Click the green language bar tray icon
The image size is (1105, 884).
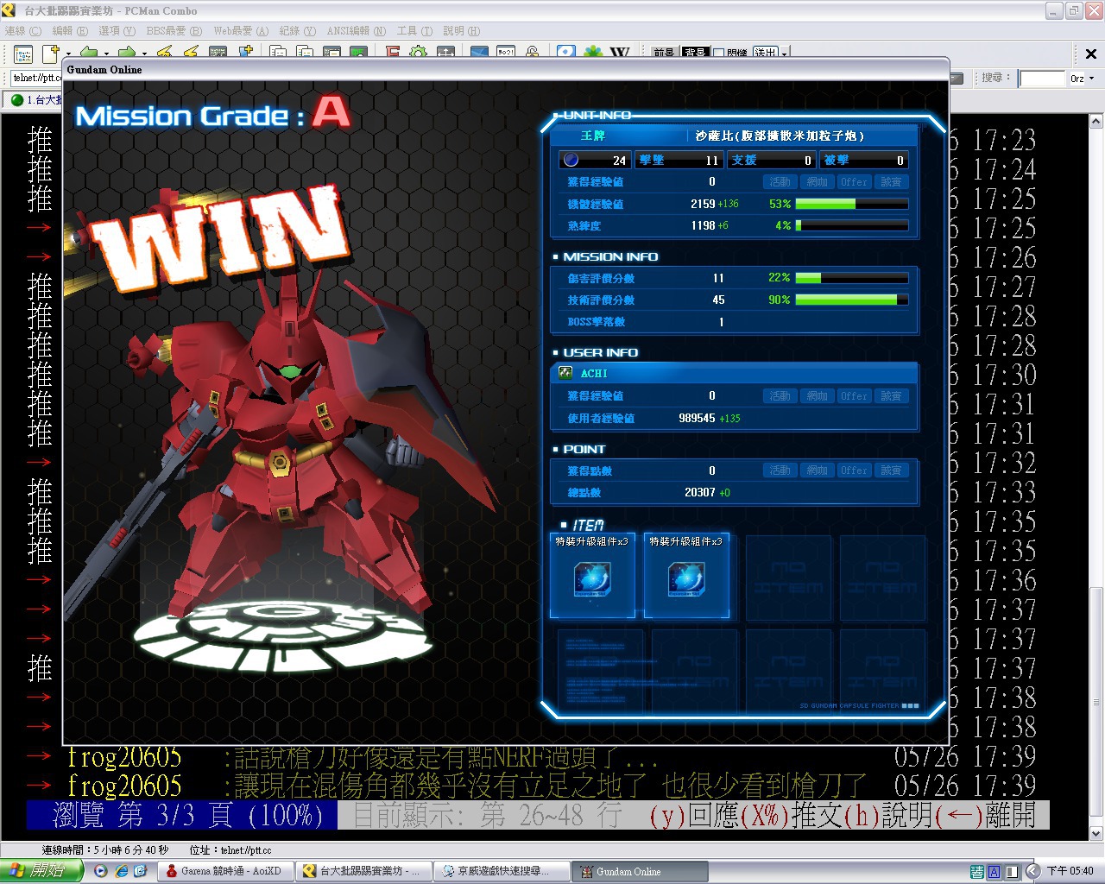[x=976, y=872]
